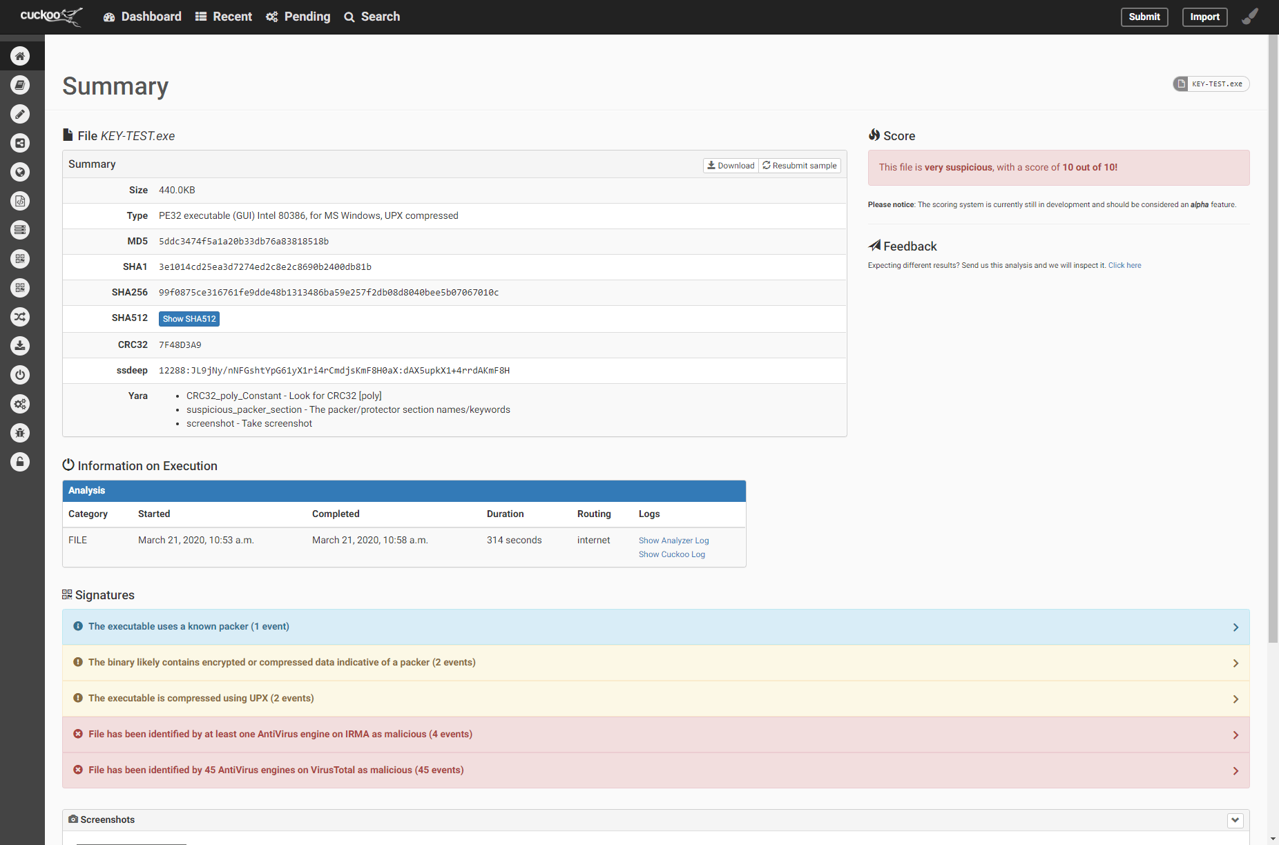Open the home summary sidebar icon
Viewport: 1279px width, 845px height.
(20, 56)
